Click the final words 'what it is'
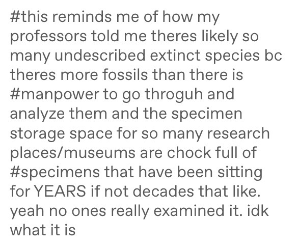298x245 pixels. 43,230
